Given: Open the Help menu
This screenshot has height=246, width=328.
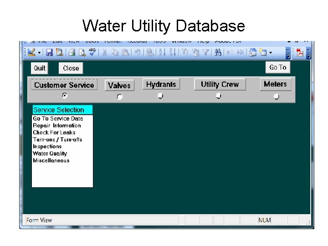Looking at the screenshot, I should pos(203,41).
